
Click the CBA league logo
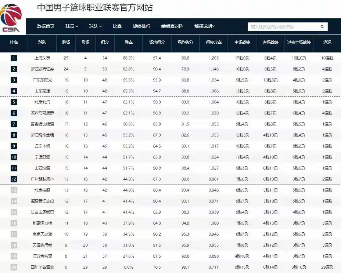click(x=11, y=18)
